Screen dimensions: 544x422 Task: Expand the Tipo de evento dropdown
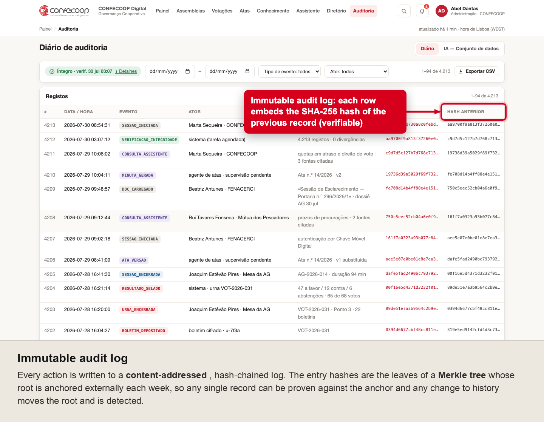pos(290,71)
